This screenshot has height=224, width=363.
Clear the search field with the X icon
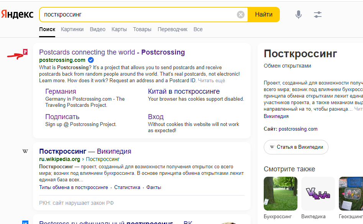click(241, 15)
